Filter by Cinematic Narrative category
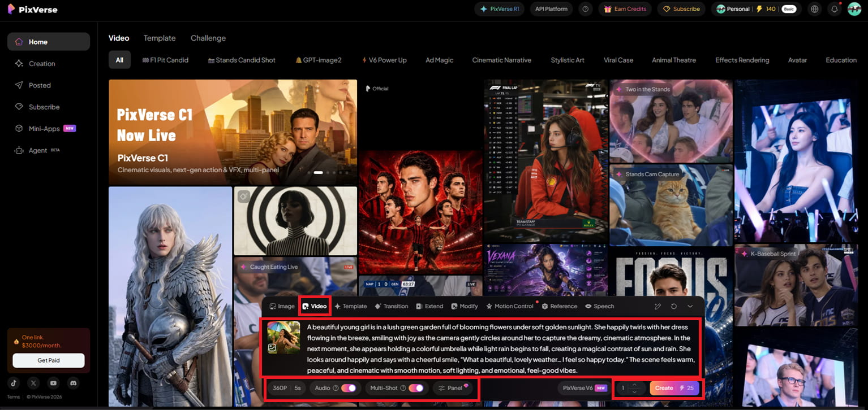Screen dimensions: 868x410 coord(502,60)
